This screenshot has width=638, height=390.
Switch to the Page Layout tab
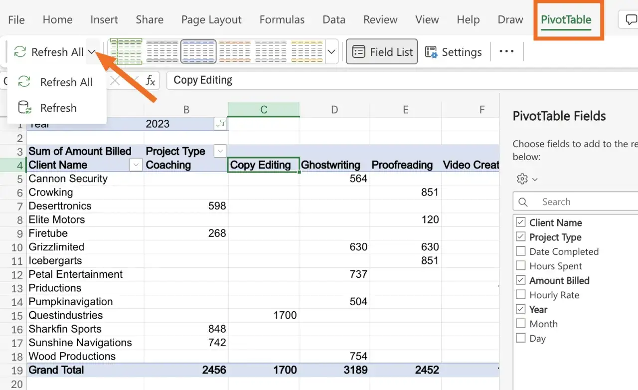click(211, 20)
